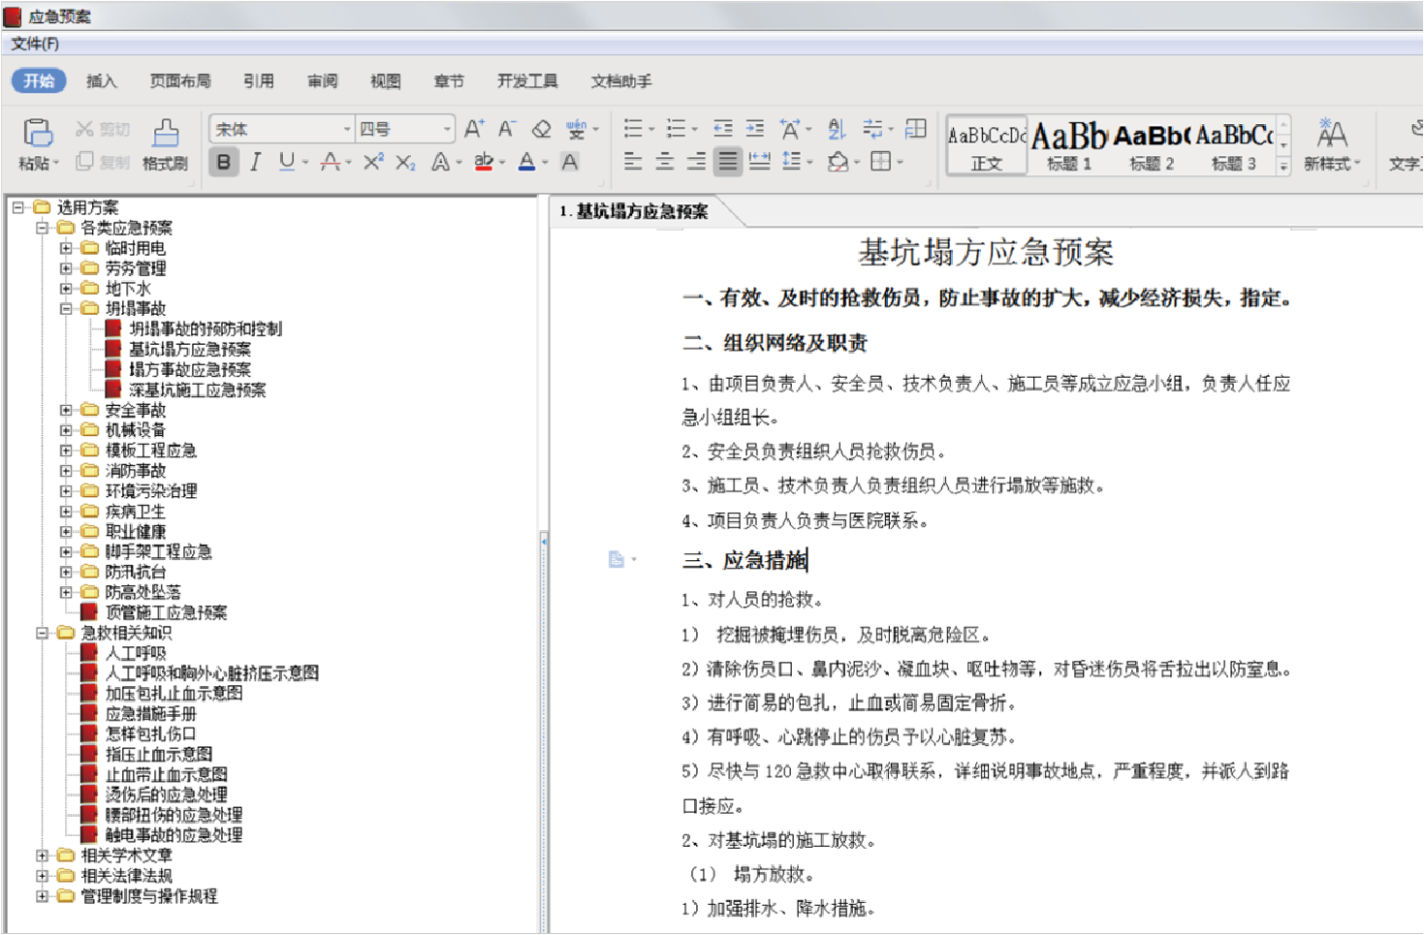Open the font name box showing 宋体
Viewport: 1424px width, 935px height.
[x=281, y=129]
